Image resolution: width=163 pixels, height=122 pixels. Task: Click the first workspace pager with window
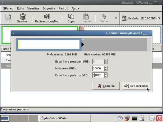coord(5,118)
